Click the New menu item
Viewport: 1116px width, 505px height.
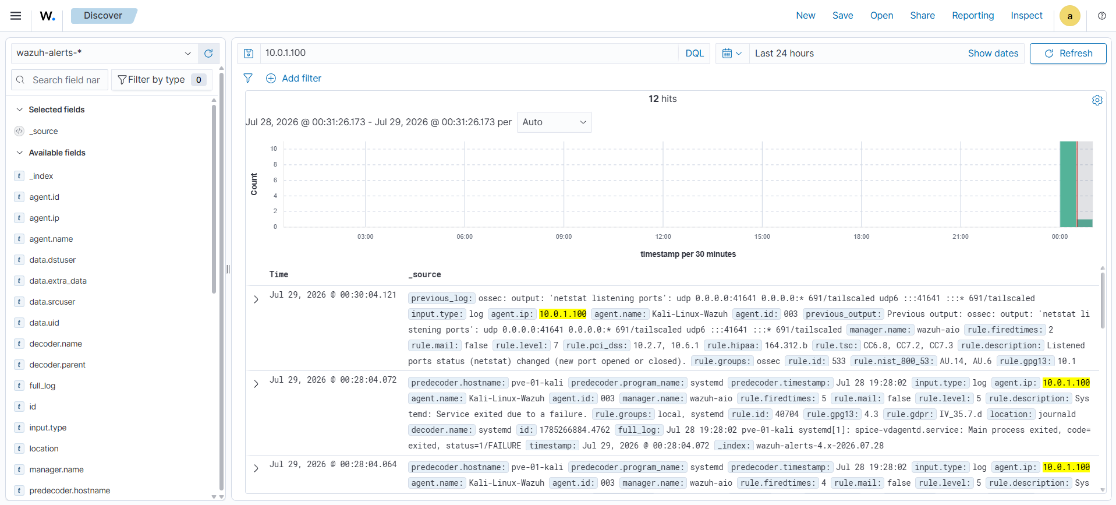point(806,16)
